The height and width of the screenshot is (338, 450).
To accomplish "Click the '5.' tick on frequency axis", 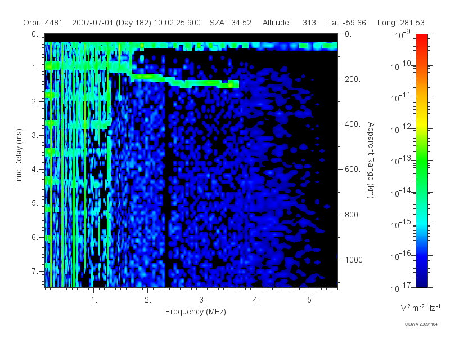I will coord(310,300).
